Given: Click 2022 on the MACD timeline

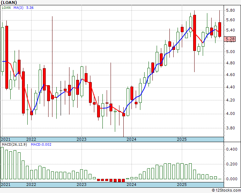Looking at the screenshot, I should coord(31,185).
